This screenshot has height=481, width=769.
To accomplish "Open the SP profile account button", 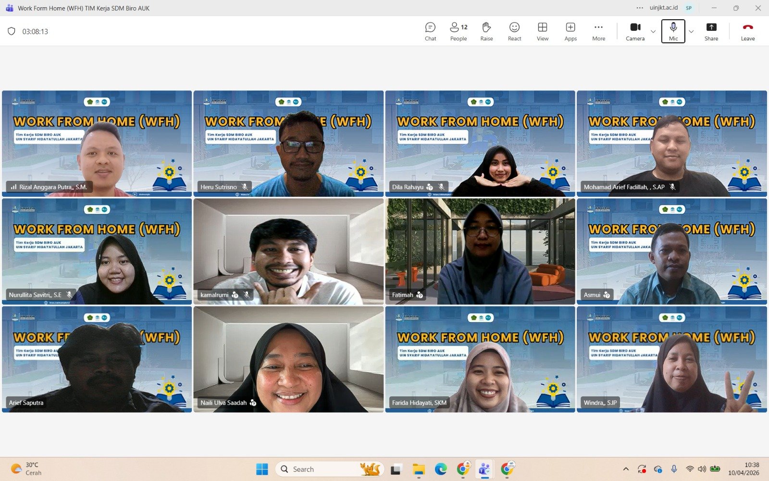I will [689, 8].
